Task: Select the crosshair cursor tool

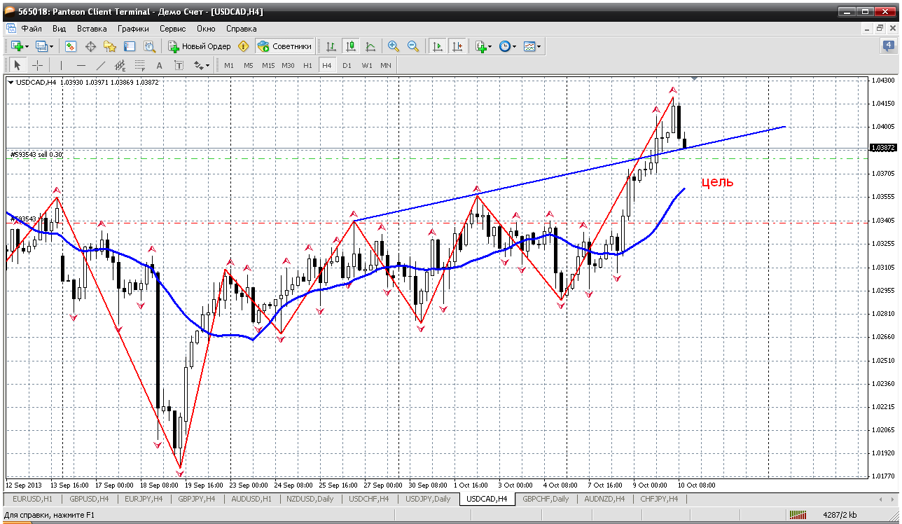Action: pyautogui.click(x=37, y=65)
